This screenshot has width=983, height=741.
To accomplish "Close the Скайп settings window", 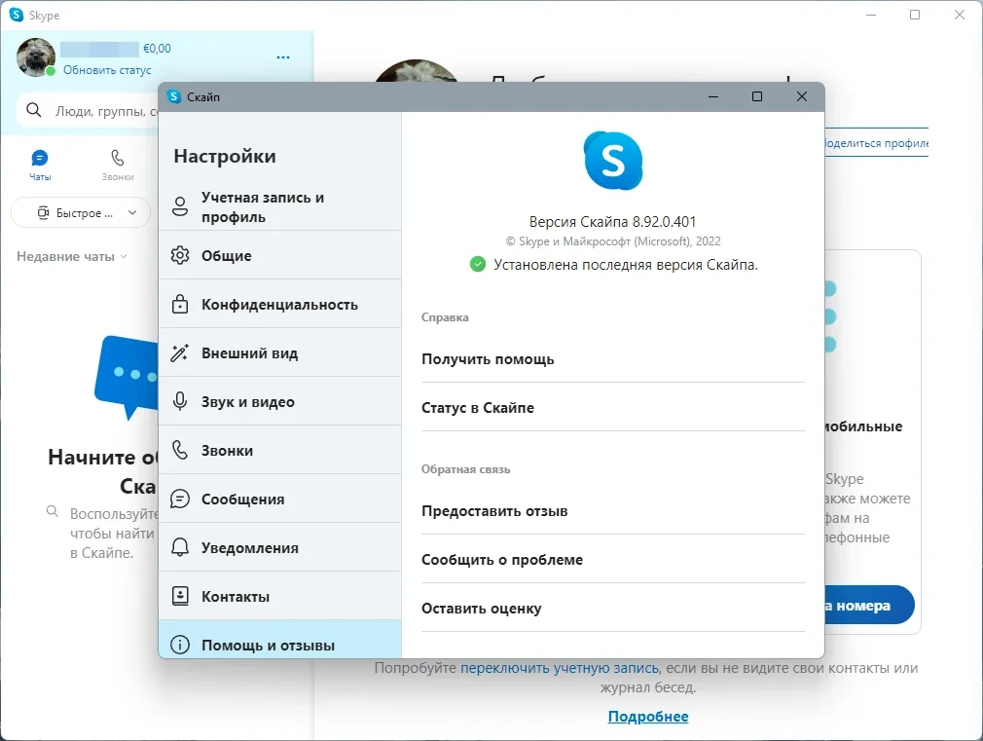I will click(802, 96).
